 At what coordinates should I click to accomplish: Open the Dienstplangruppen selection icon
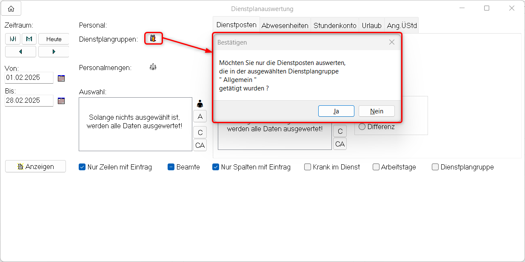click(153, 38)
